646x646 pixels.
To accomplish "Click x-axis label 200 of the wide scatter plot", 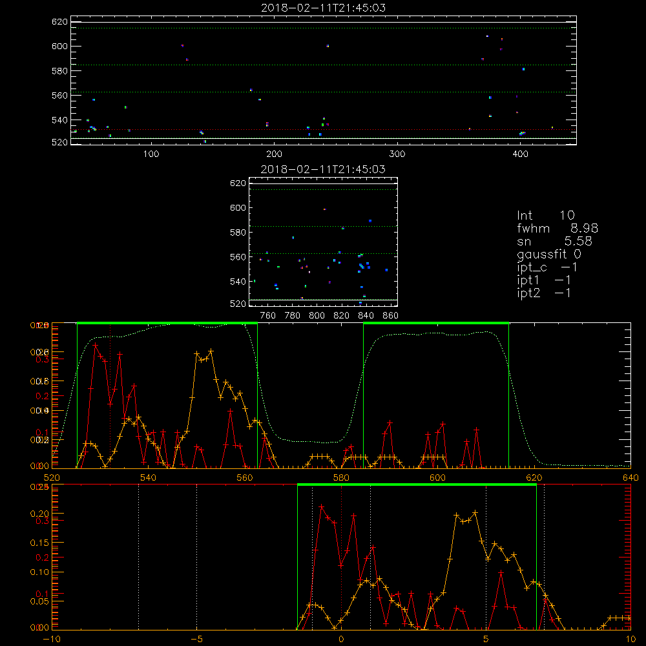I will [x=274, y=154].
